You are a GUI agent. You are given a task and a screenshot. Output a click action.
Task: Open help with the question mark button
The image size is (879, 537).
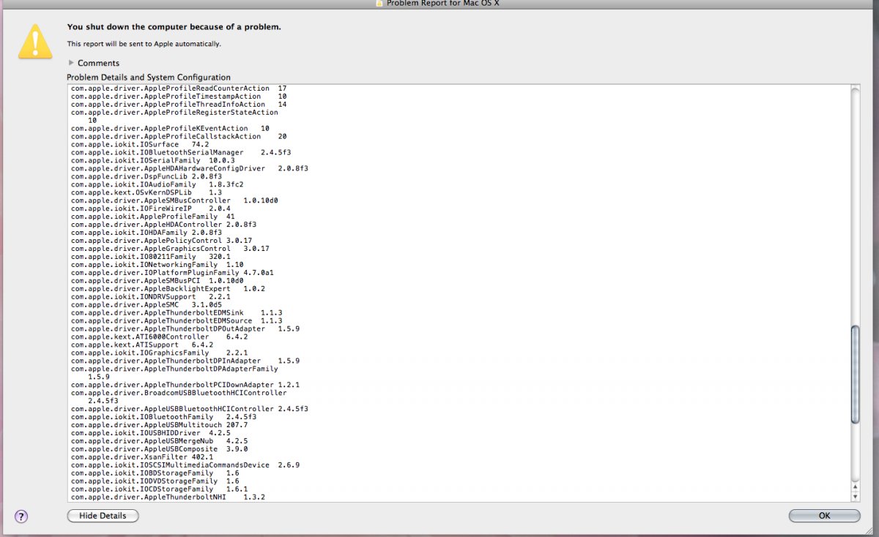tap(22, 517)
